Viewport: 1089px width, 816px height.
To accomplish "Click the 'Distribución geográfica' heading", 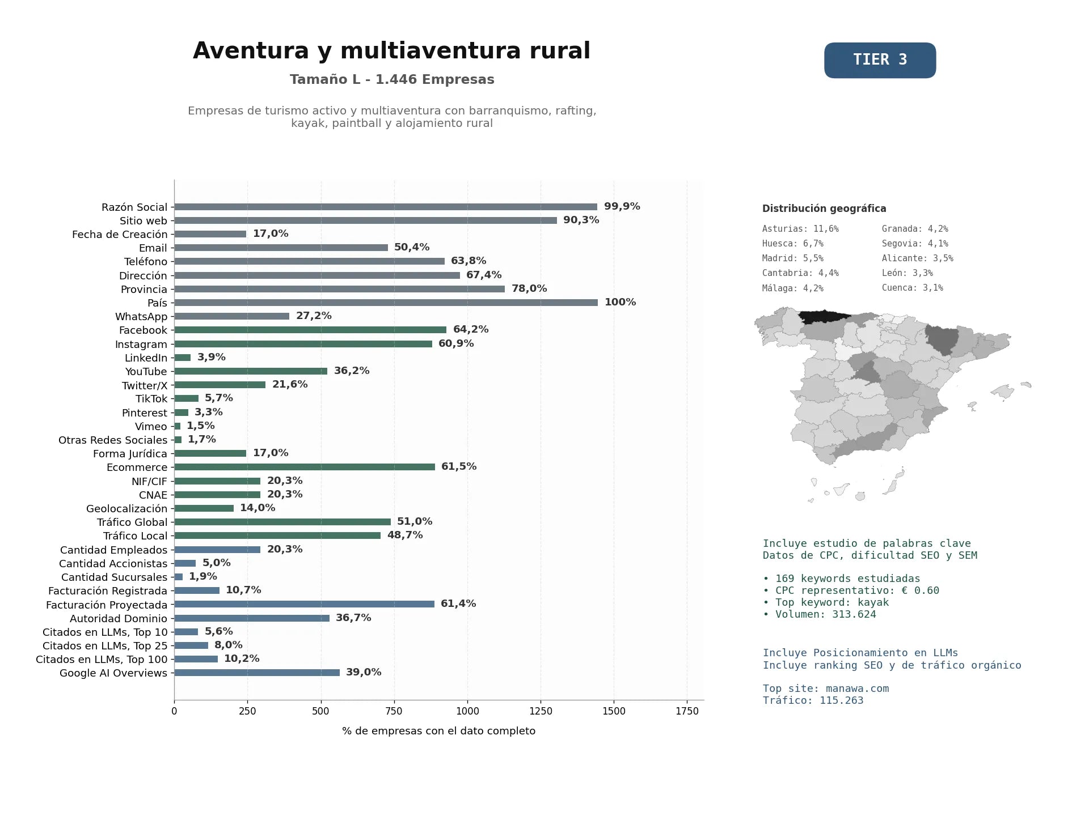I will pos(824,209).
